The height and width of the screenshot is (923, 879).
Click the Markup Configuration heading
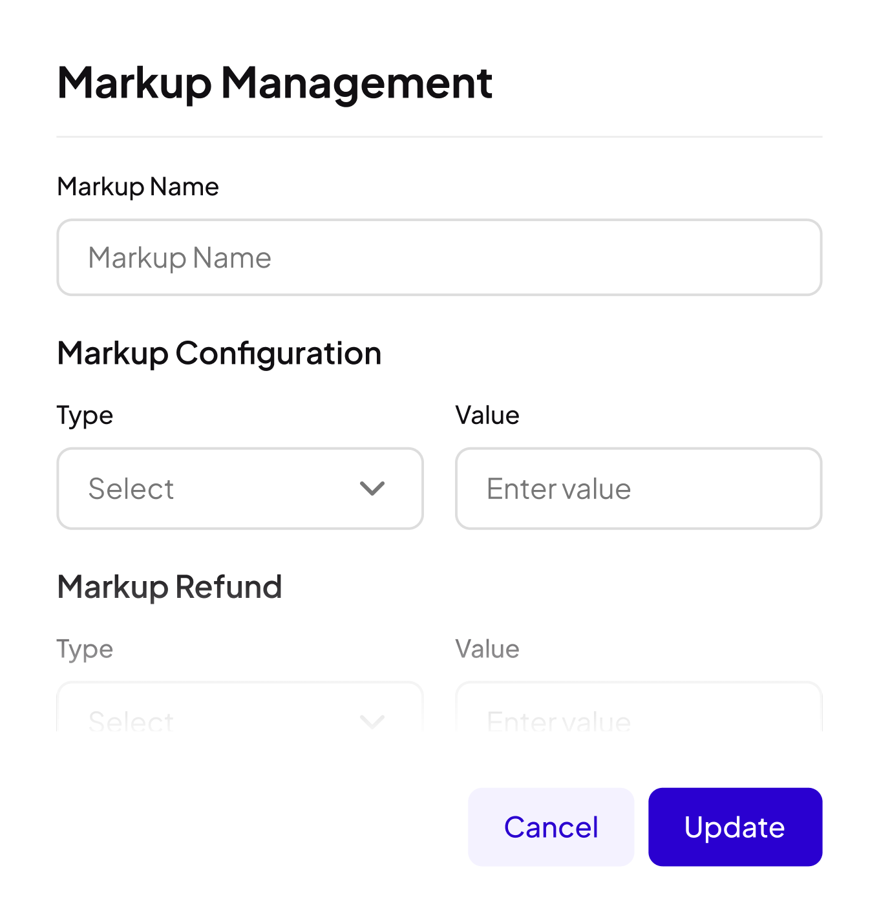[x=219, y=354]
